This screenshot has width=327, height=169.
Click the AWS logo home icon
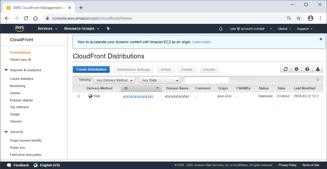pos(19,29)
